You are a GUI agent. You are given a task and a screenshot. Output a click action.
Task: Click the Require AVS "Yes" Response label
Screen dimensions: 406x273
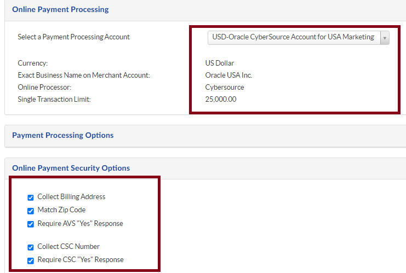80,224
